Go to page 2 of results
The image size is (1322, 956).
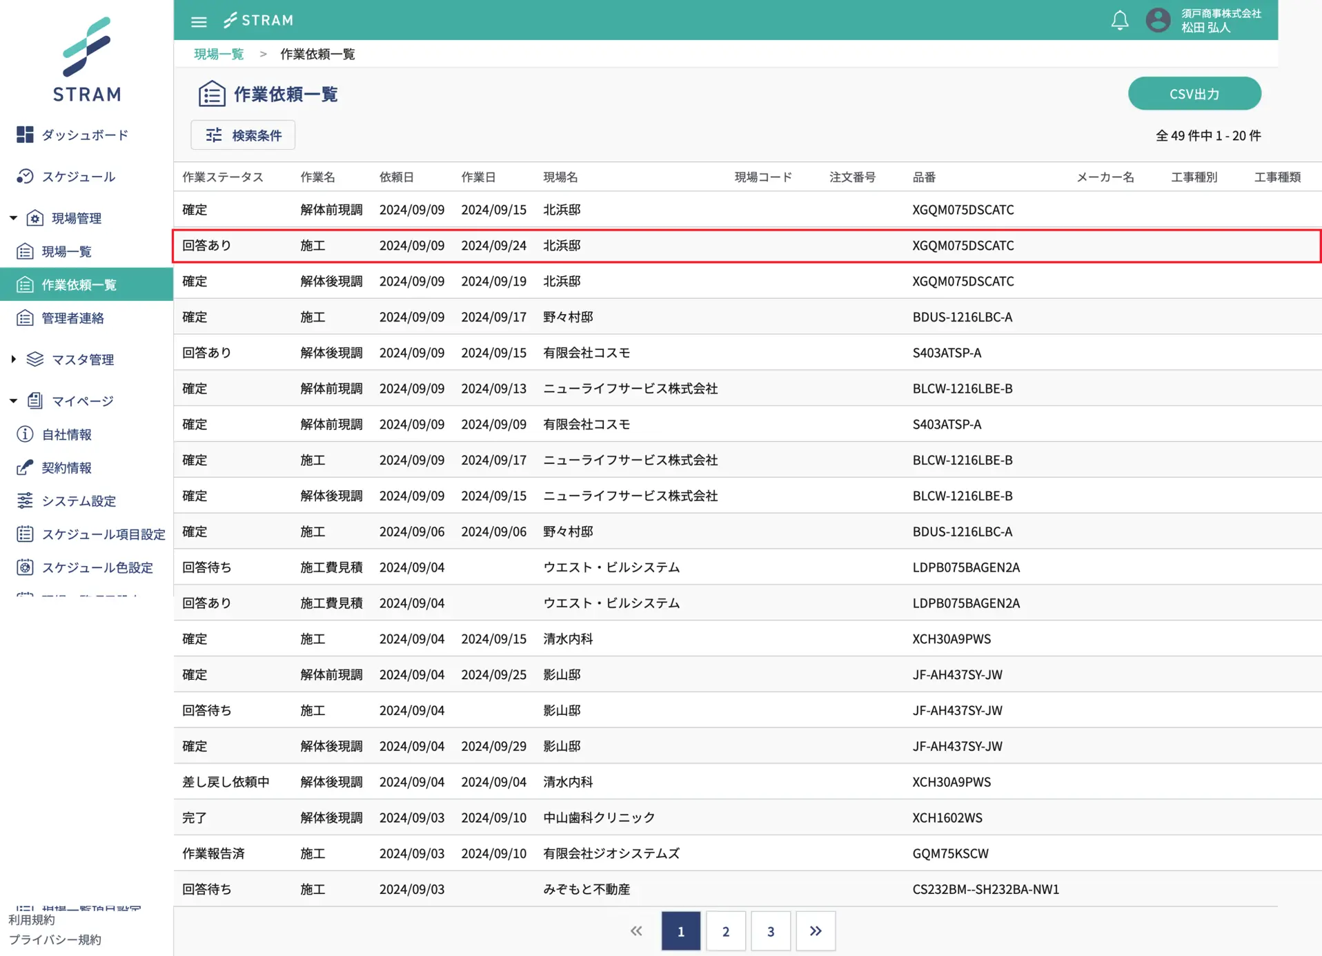725,931
